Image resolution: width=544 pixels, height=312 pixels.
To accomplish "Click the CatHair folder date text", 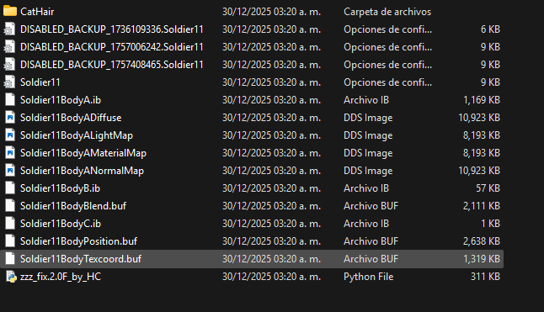I will 271,12.
